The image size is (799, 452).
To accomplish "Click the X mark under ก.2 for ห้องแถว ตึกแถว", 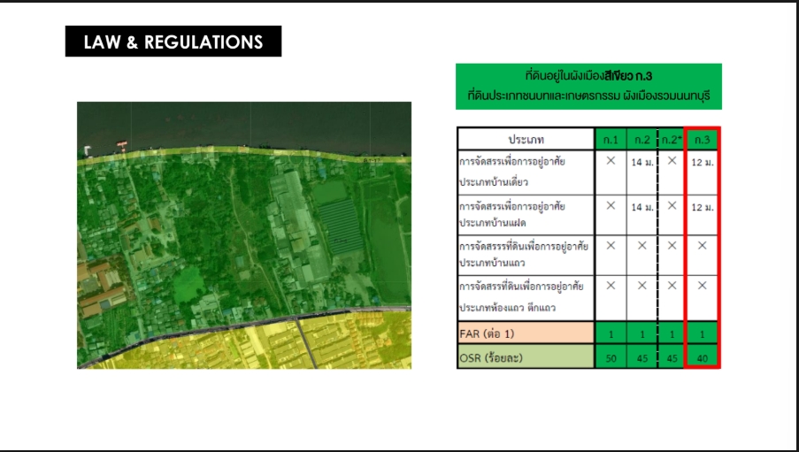I will (642, 286).
